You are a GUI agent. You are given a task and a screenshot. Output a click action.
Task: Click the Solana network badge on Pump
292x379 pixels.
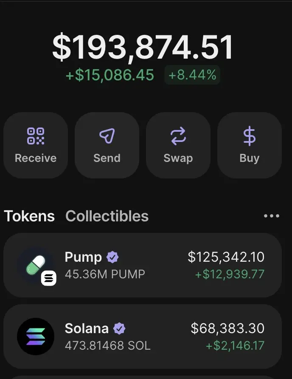point(49,278)
